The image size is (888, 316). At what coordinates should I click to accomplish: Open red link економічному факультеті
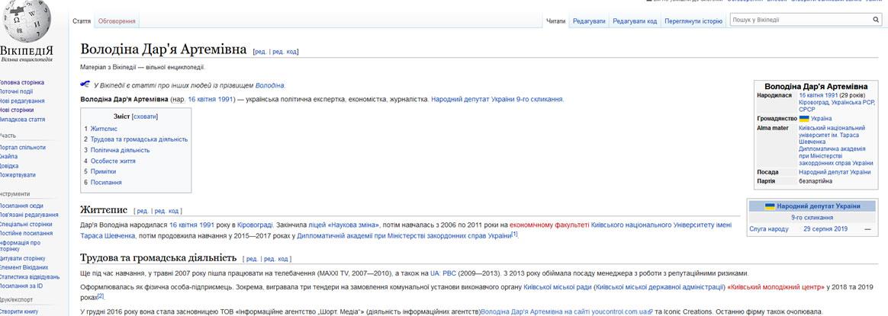click(x=549, y=225)
